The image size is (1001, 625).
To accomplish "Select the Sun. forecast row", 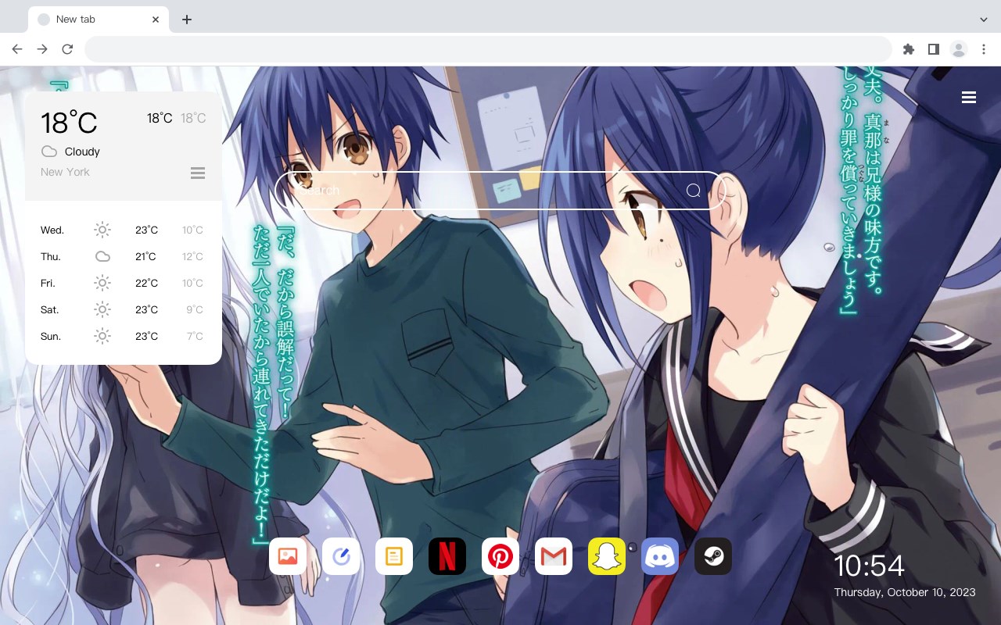I will tap(123, 336).
